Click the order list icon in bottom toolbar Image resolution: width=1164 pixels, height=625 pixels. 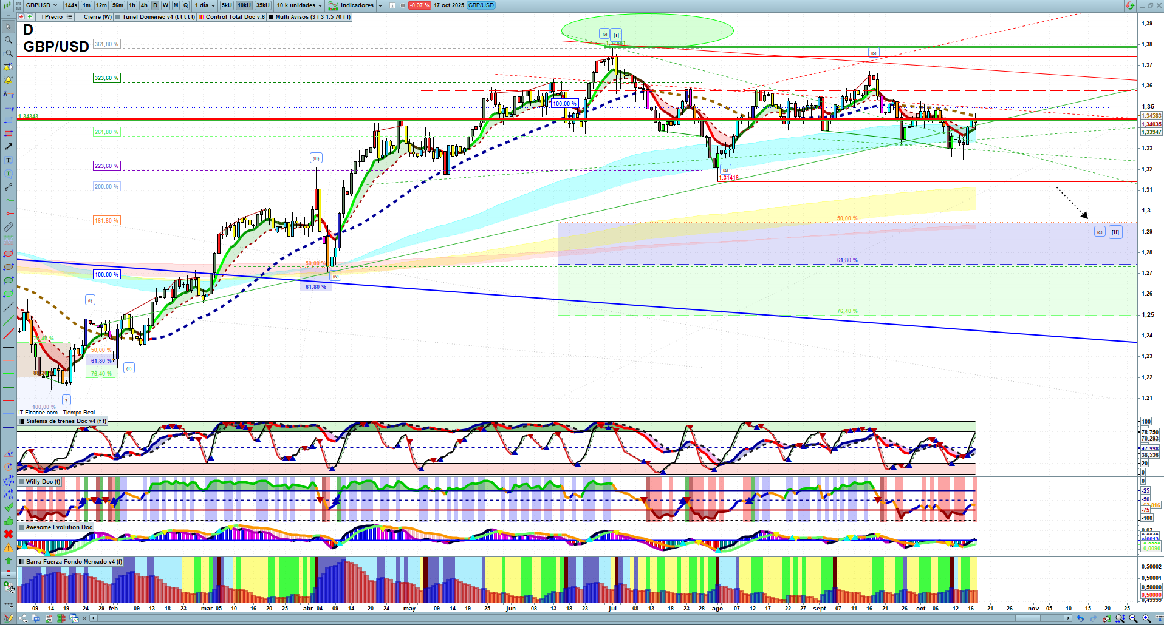[x=49, y=618]
